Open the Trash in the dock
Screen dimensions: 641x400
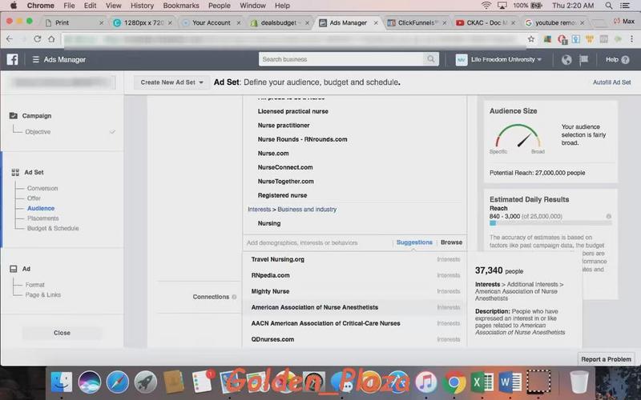pyautogui.click(x=579, y=382)
